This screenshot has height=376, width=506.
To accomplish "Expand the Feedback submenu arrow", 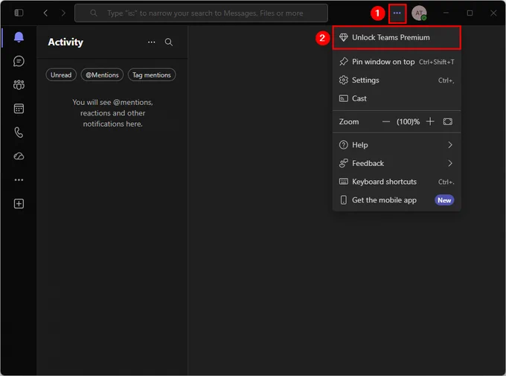I will (450, 164).
